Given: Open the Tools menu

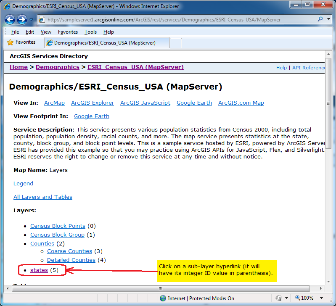Looking at the screenshot, I should pyautogui.click(x=90, y=32).
